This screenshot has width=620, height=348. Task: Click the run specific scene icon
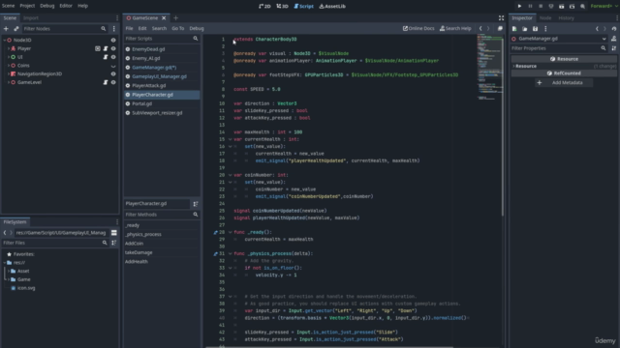click(x=572, y=6)
